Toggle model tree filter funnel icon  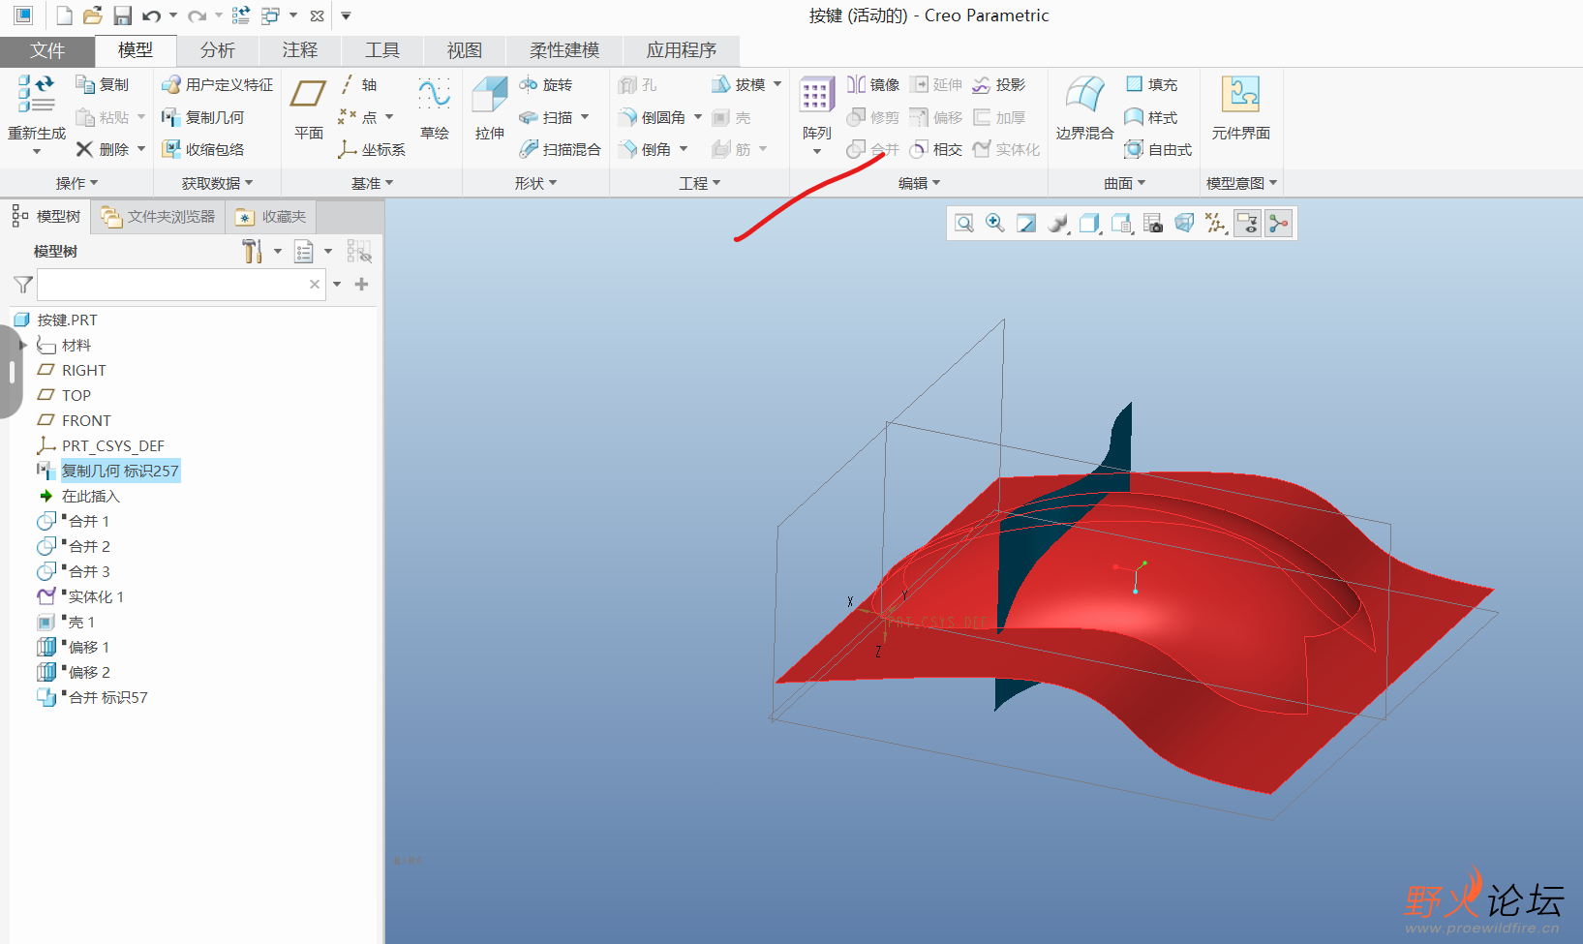pos(23,285)
